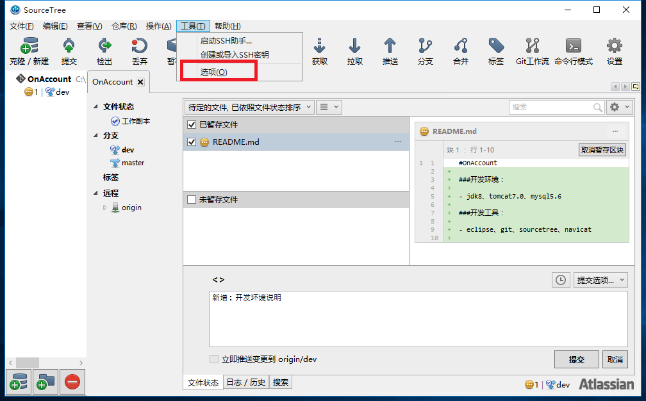Click the red remove repository icon
Screen dimensions: 646x401
(x=72, y=382)
